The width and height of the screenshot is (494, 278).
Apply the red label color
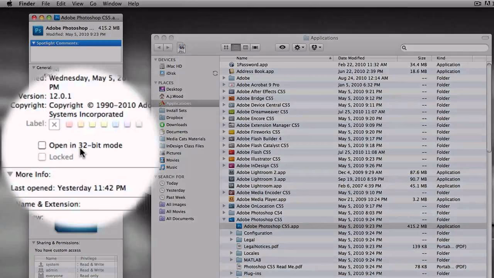coord(69,124)
